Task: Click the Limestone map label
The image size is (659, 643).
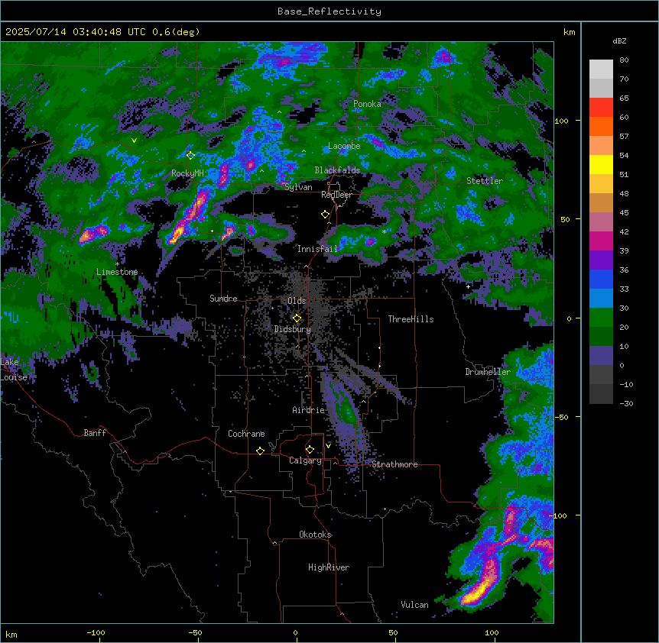Action: [x=117, y=272]
